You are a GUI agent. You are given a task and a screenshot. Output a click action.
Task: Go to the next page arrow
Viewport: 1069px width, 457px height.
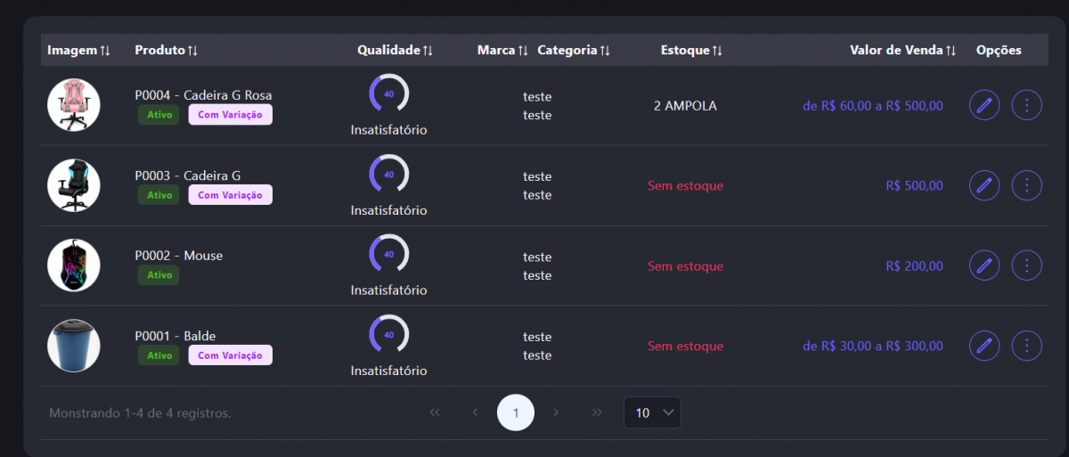556,412
